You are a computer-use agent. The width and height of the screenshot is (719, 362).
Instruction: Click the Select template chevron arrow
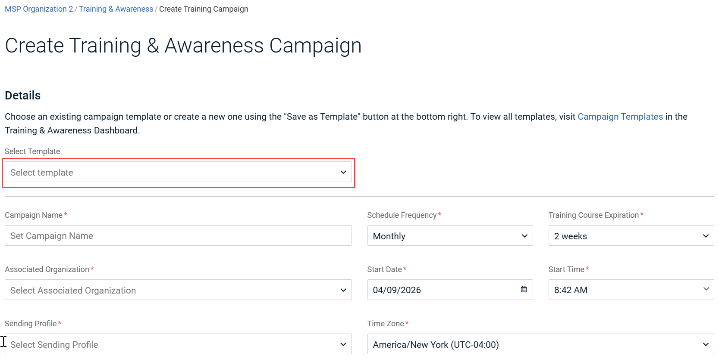pyautogui.click(x=343, y=172)
